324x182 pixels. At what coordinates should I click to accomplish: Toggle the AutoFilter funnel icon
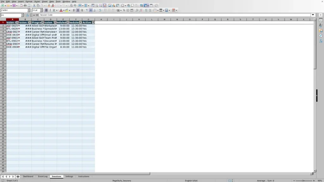click(x=104, y=5)
